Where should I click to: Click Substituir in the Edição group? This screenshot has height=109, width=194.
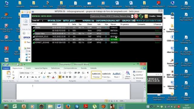(138, 75)
